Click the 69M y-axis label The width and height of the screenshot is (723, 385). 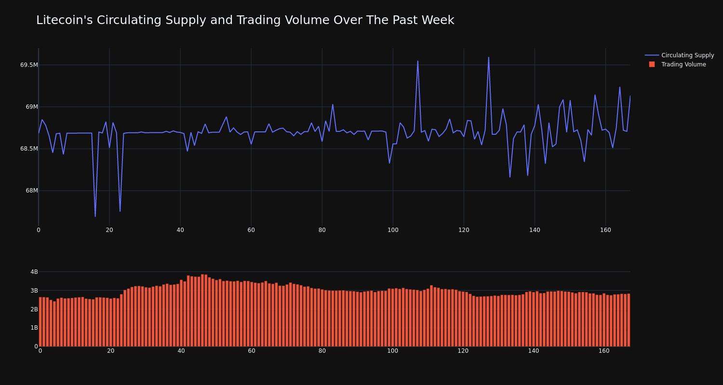click(x=32, y=107)
